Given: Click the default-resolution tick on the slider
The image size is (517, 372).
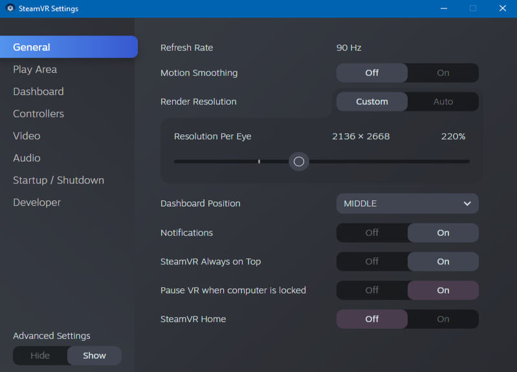Looking at the screenshot, I should click(x=259, y=161).
